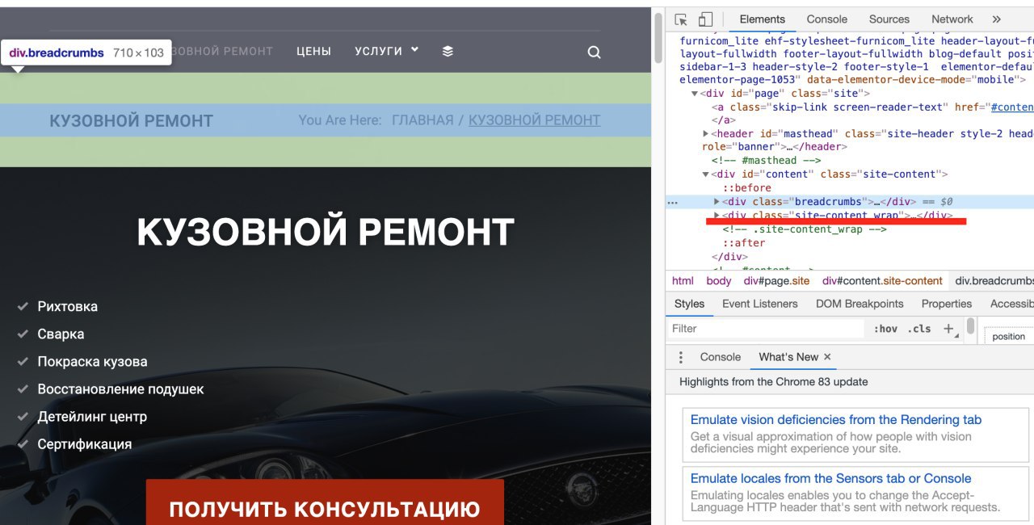Expand the site-content_wrap div node
The height and width of the screenshot is (525, 1034).
point(717,216)
